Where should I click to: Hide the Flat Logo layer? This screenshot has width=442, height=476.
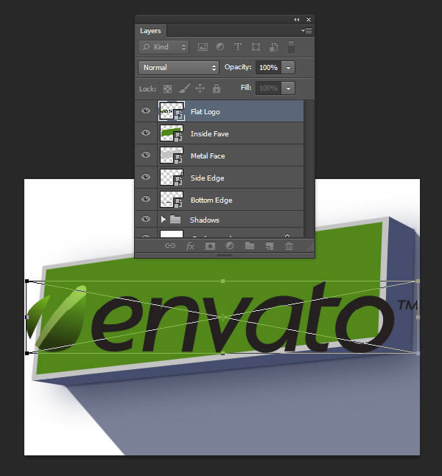click(x=146, y=111)
